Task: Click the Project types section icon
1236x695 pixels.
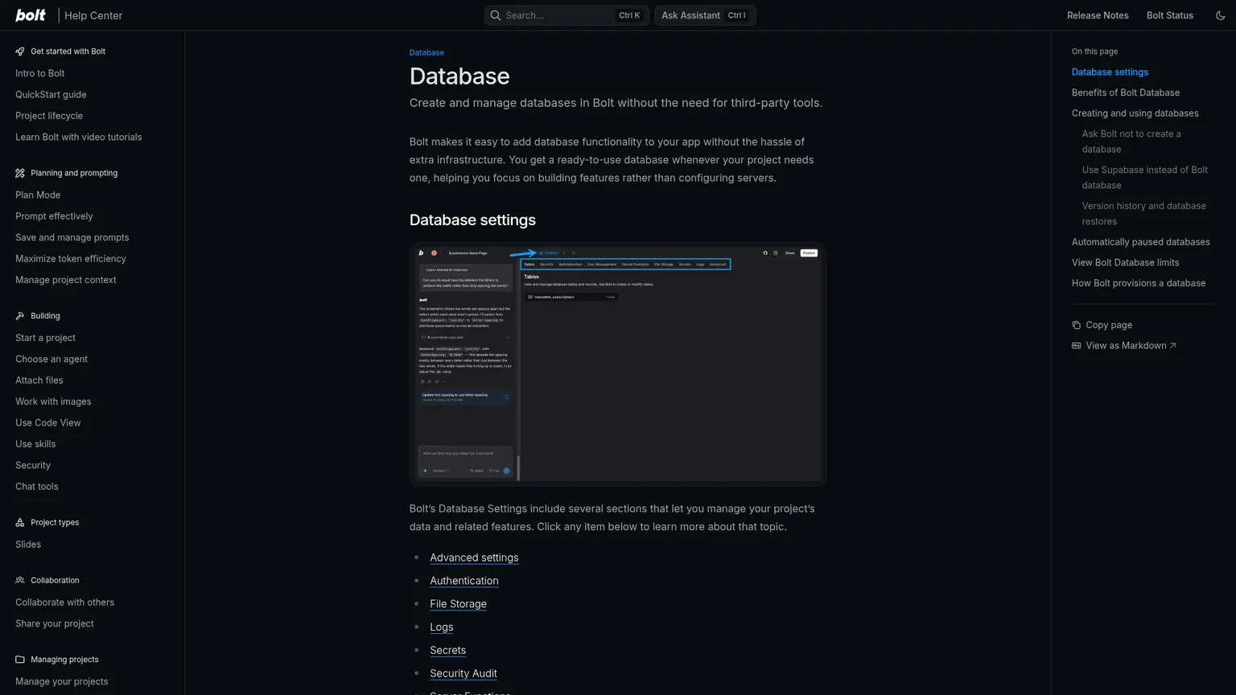Action: pos(20,523)
